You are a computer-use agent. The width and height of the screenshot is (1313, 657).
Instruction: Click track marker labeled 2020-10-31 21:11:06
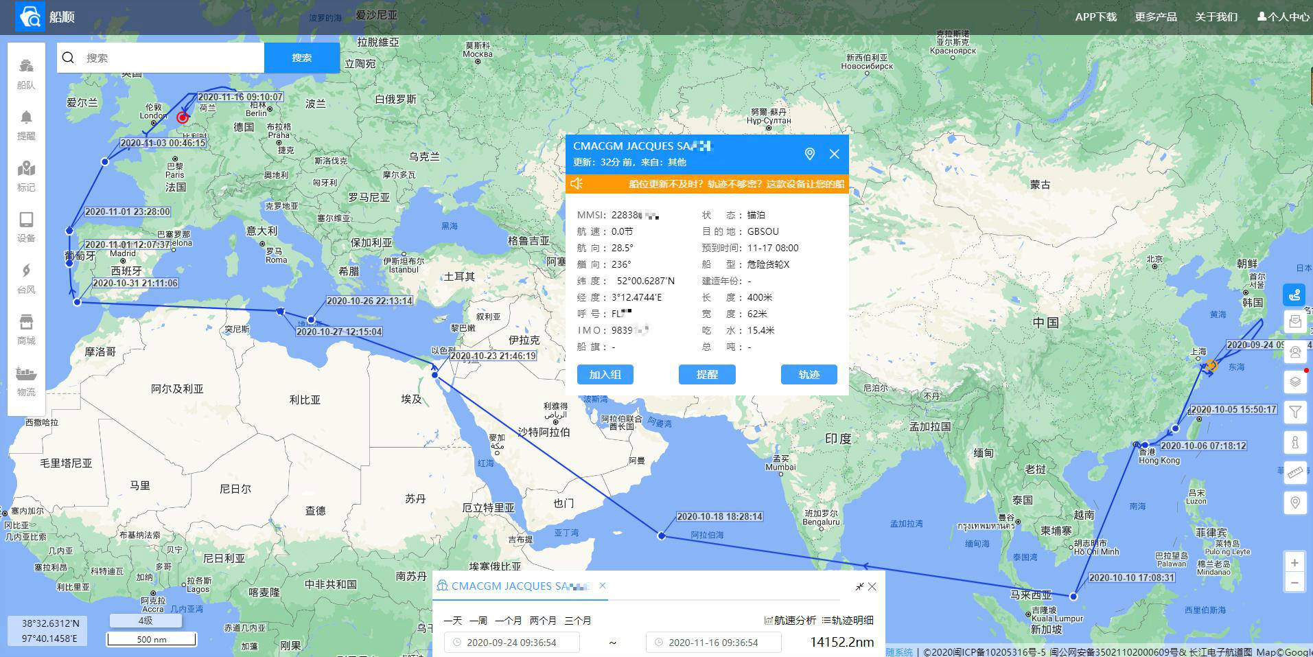coord(78,302)
